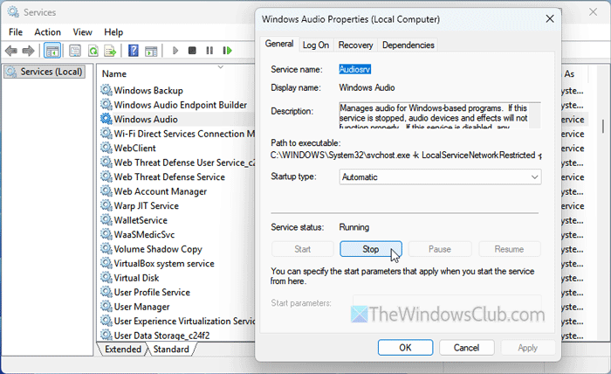The height and width of the screenshot is (374, 611).
Task: Click the gear icon beside Windows Backup
Action: [x=106, y=90]
